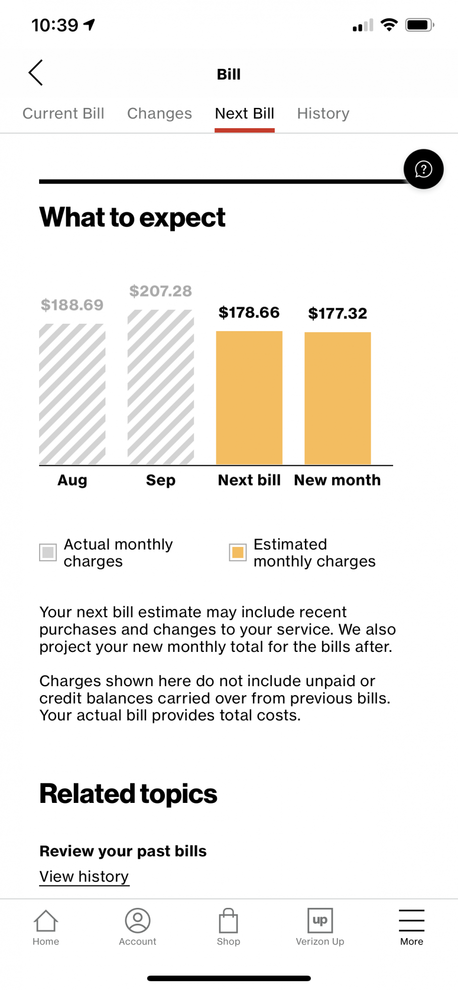The width and height of the screenshot is (458, 990).
Task: Open the Shop bag icon
Action: 228,921
